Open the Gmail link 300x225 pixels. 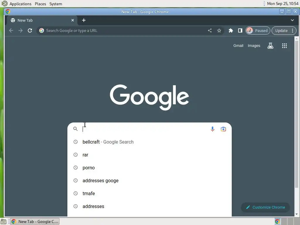pos(238,46)
